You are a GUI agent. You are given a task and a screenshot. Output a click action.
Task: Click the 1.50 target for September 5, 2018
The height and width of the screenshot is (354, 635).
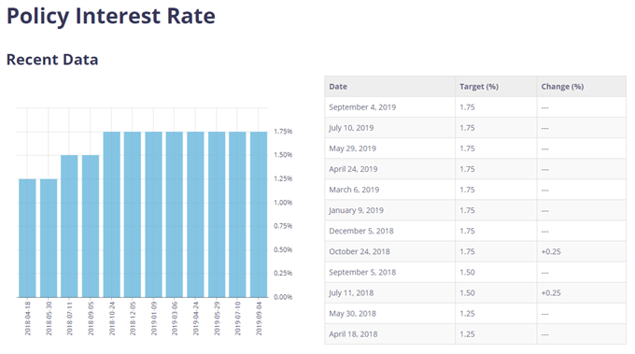click(x=467, y=272)
